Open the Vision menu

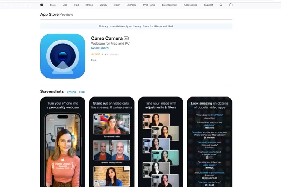pyautogui.click(x=117, y=5)
